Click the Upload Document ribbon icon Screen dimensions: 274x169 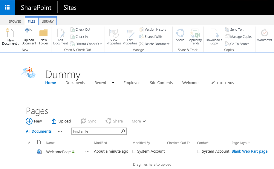[29, 33]
